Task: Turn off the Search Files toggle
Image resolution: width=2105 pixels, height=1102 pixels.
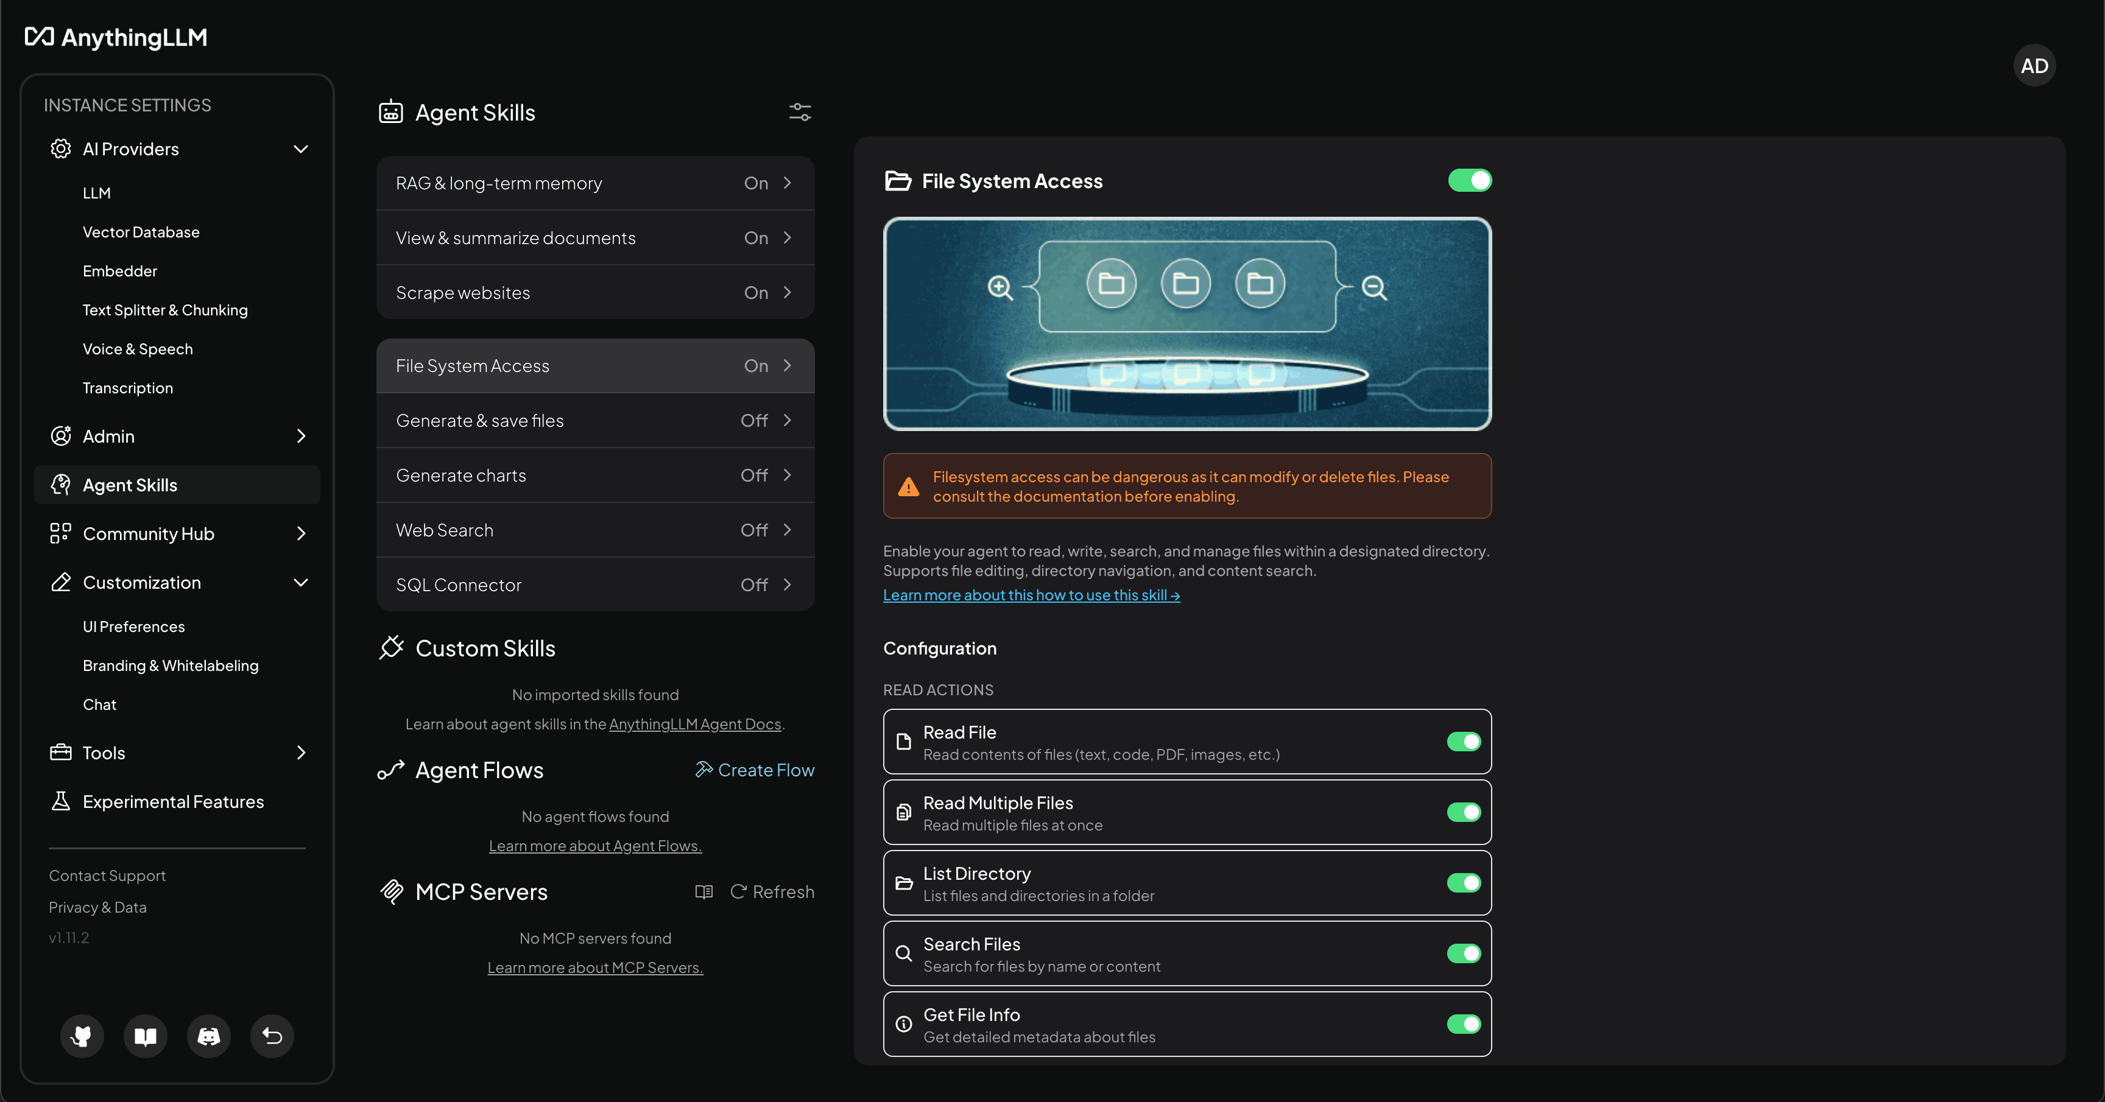Action: tap(1464, 953)
